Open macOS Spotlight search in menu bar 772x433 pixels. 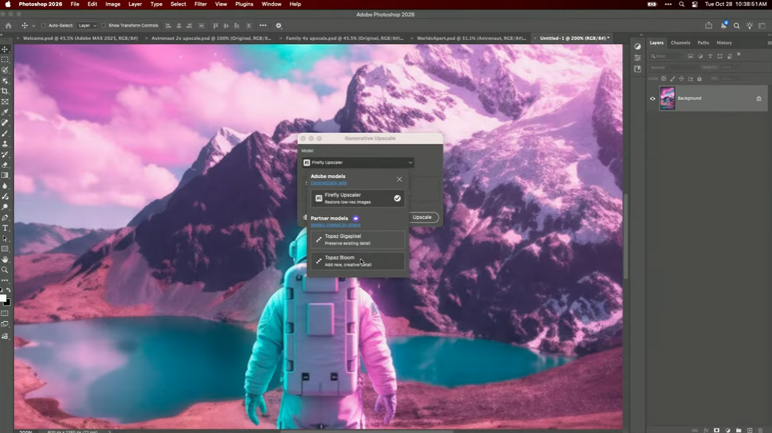682,4
